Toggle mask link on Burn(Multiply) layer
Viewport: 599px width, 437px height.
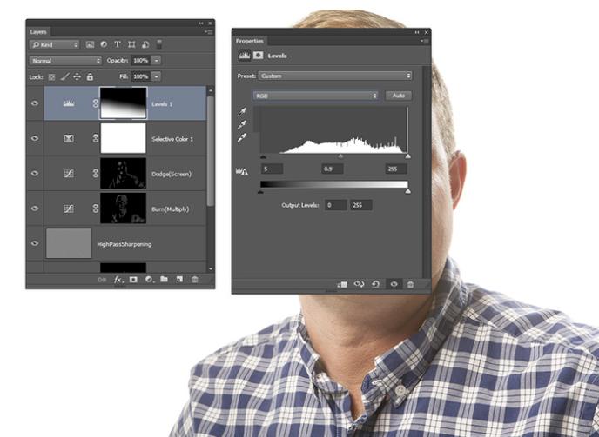coord(95,209)
